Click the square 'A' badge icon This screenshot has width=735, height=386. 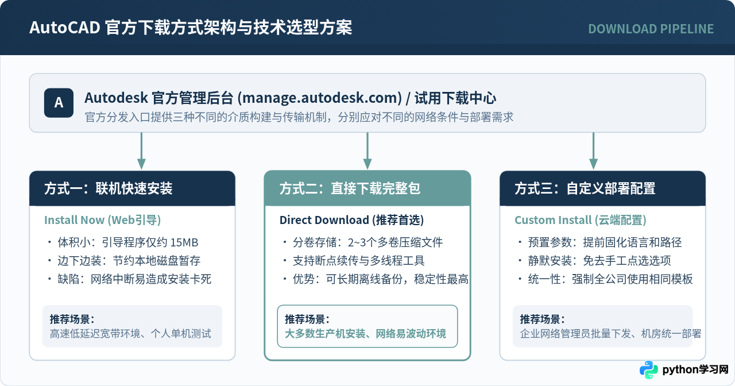pos(59,103)
